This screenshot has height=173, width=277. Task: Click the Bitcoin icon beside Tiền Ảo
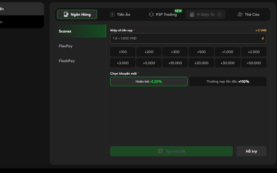pyautogui.click(x=112, y=15)
